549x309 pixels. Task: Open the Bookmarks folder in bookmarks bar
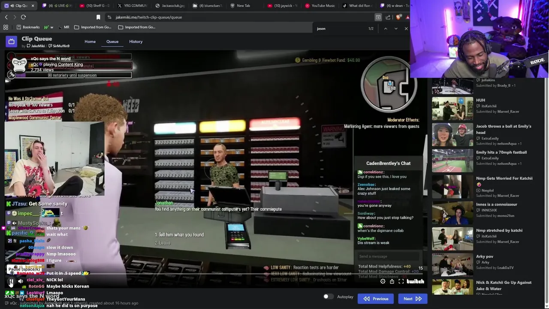click(28, 27)
